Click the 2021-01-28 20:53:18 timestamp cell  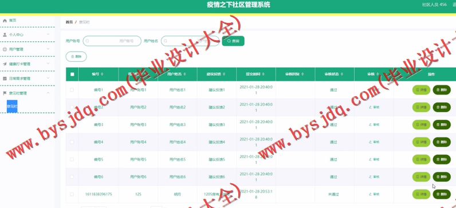click(x=256, y=194)
